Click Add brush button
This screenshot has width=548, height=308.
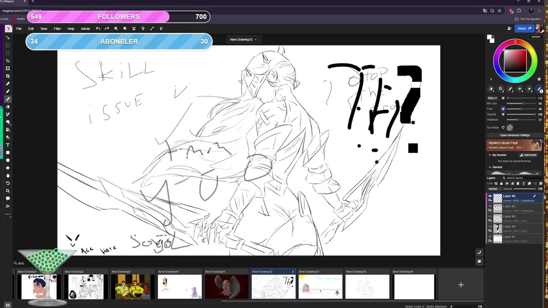(x=528, y=155)
